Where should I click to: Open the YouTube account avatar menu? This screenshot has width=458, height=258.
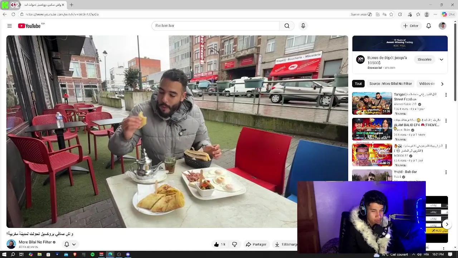coord(443,26)
